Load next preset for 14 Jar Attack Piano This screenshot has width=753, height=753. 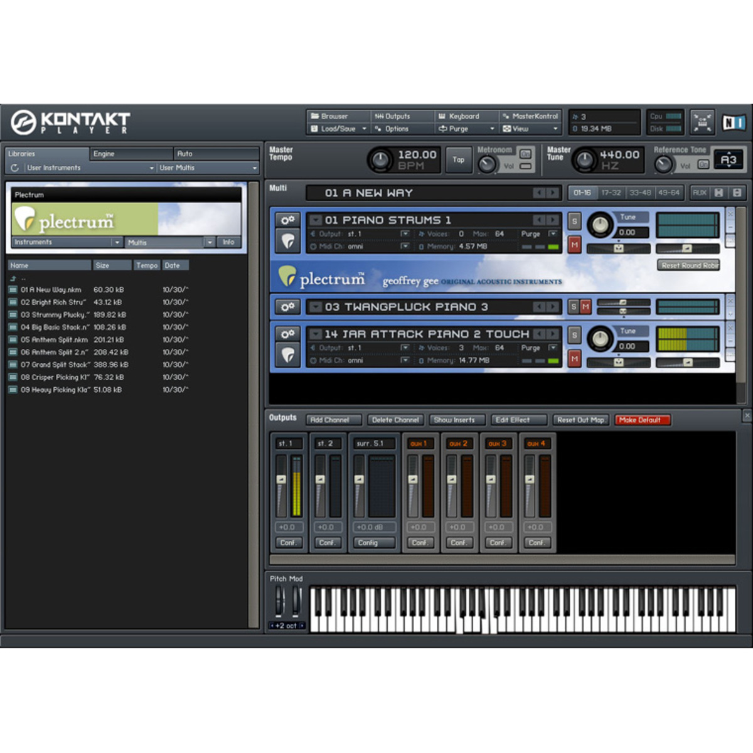coord(552,334)
